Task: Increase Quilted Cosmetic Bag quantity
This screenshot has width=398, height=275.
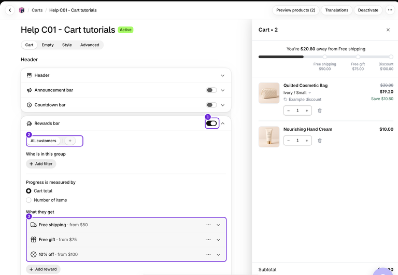Action: click(x=307, y=111)
